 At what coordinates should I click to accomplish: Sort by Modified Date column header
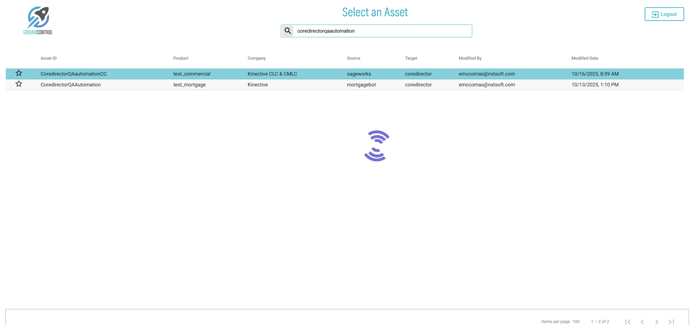(585, 58)
